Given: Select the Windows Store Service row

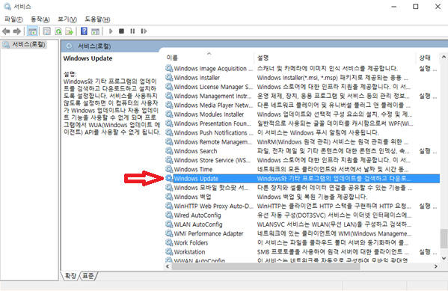Looking at the screenshot, I should point(212,160).
